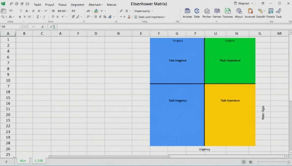
Task: Click the Fames presentation icon
Action: [x=217, y=11]
